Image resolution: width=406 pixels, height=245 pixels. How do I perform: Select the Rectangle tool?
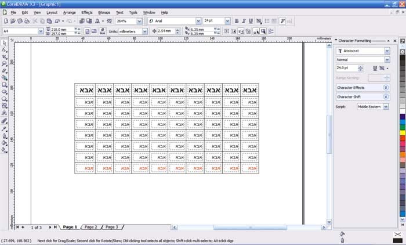pyautogui.click(x=4, y=85)
